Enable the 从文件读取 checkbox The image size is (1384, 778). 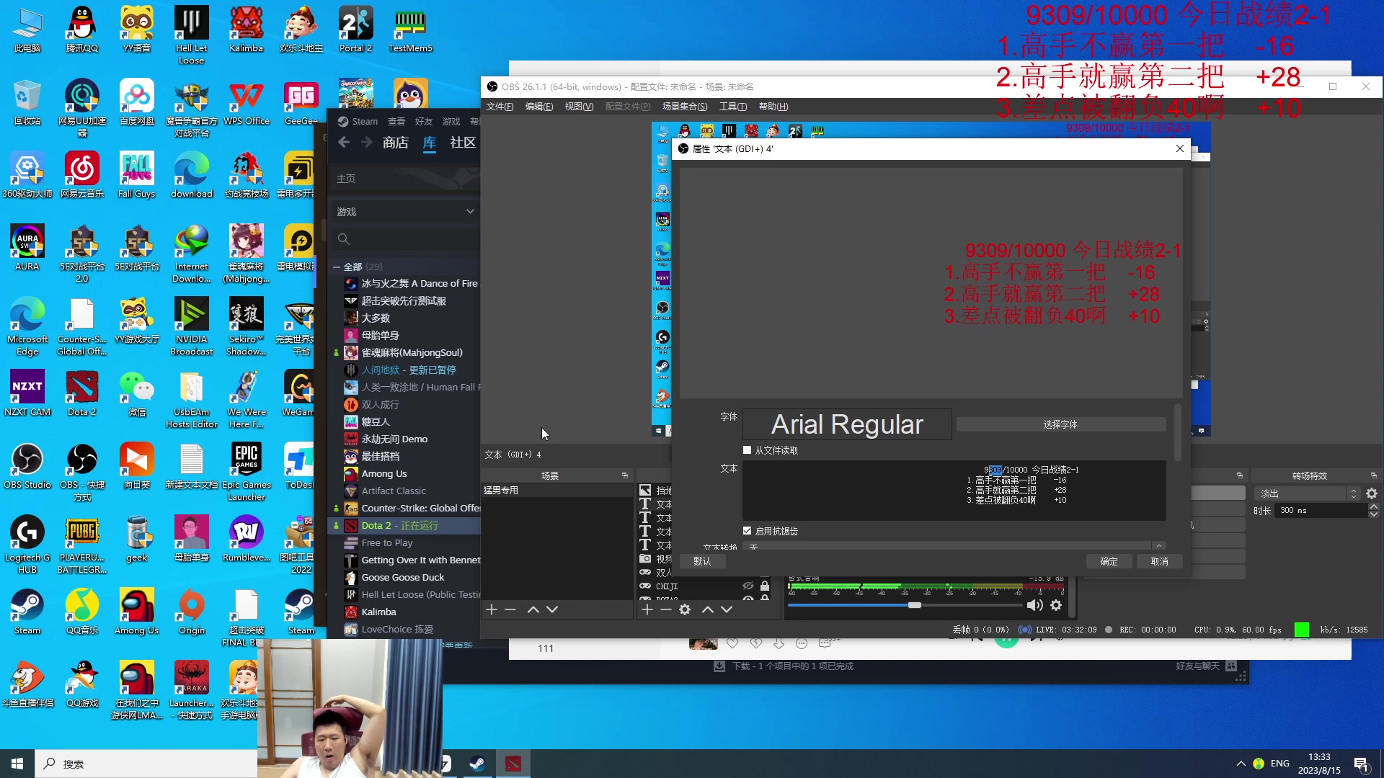click(x=748, y=450)
